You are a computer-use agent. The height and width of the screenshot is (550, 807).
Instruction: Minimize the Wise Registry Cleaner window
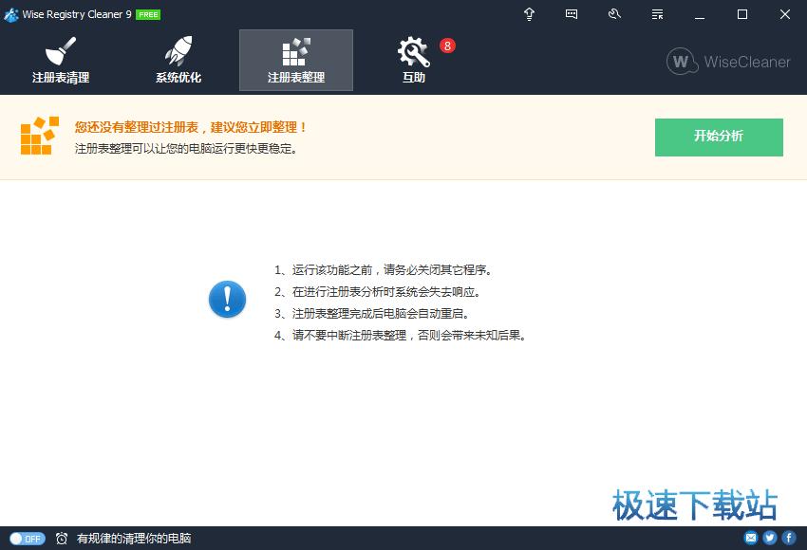point(700,14)
